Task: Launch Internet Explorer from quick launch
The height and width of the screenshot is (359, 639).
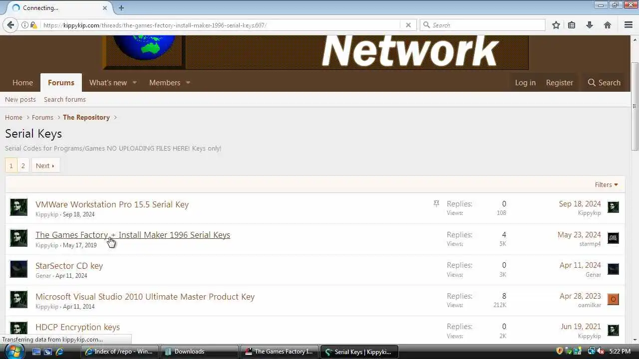Action: point(59,352)
